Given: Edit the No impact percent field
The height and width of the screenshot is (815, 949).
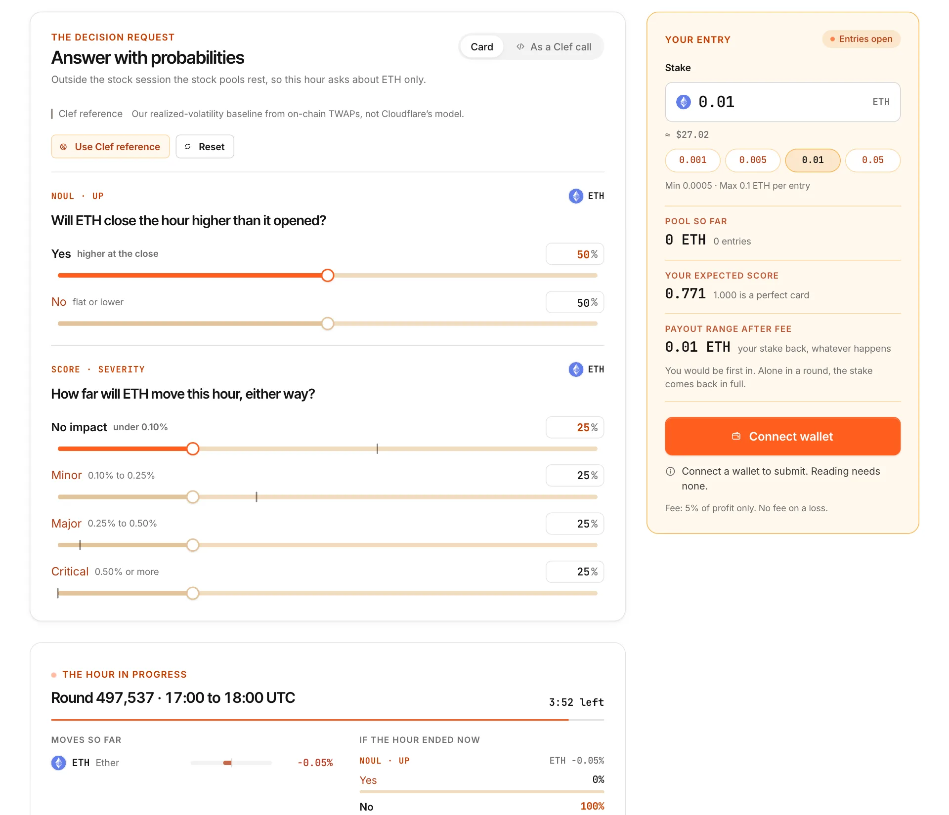Looking at the screenshot, I should [574, 427].
